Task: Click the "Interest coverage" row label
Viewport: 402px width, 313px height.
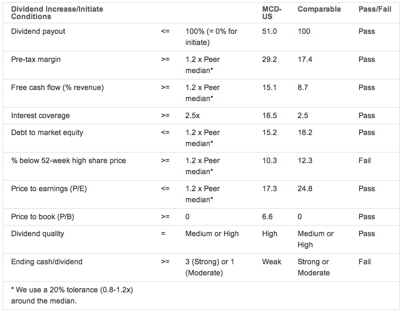Action: (40, 115)
